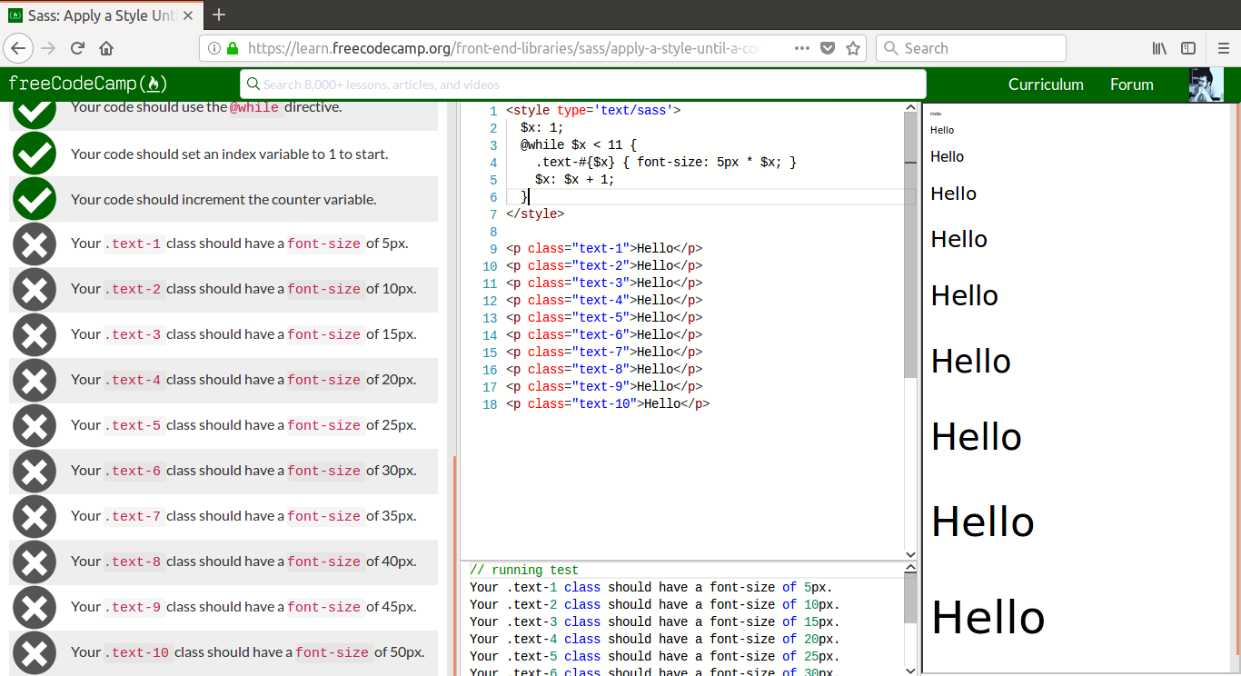Open the Forum menu item
This screenshot has height=676, width=1241.
point(1131,84)
